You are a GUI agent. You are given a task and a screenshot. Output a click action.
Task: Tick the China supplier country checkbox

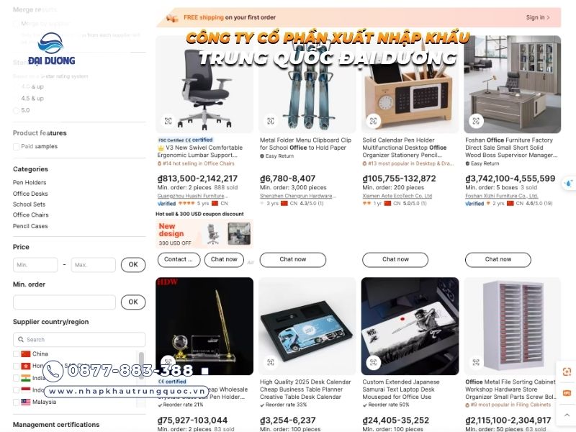pyautogui.click(x=16, y=354)
